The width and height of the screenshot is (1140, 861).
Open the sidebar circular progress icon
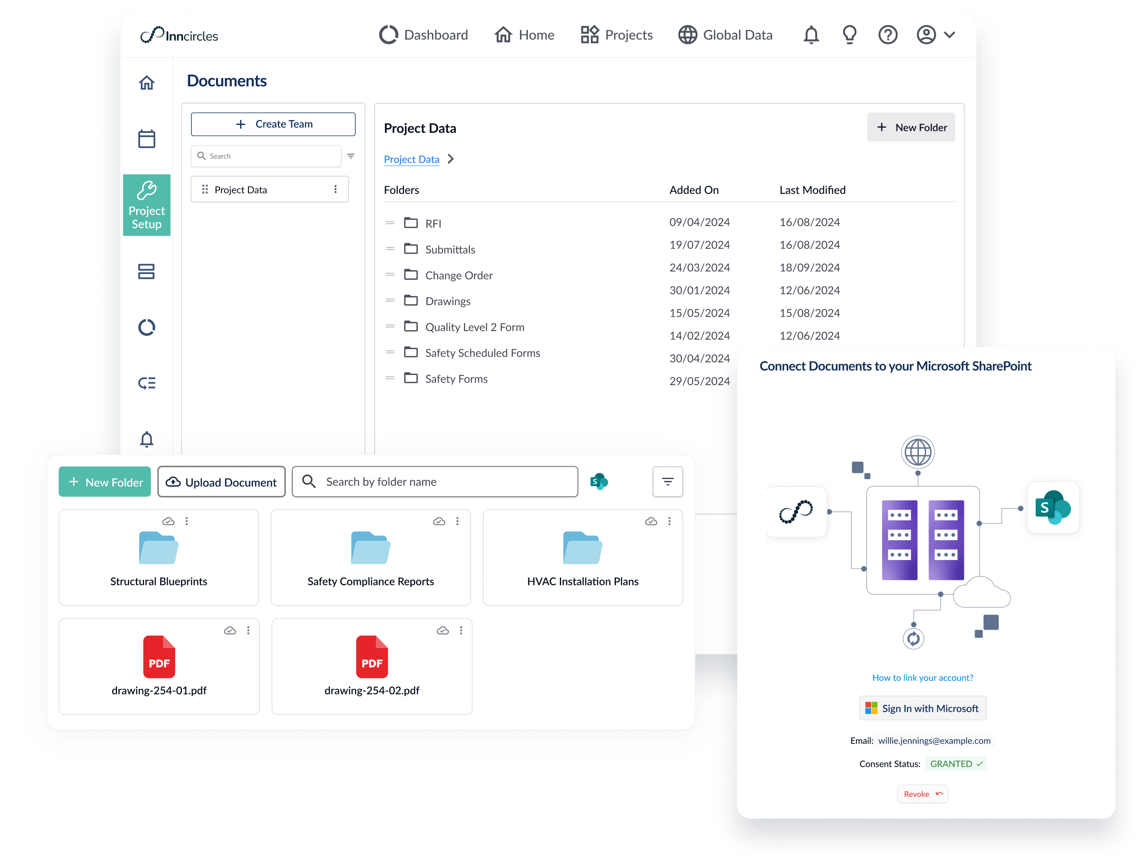[x=146, y=327]
